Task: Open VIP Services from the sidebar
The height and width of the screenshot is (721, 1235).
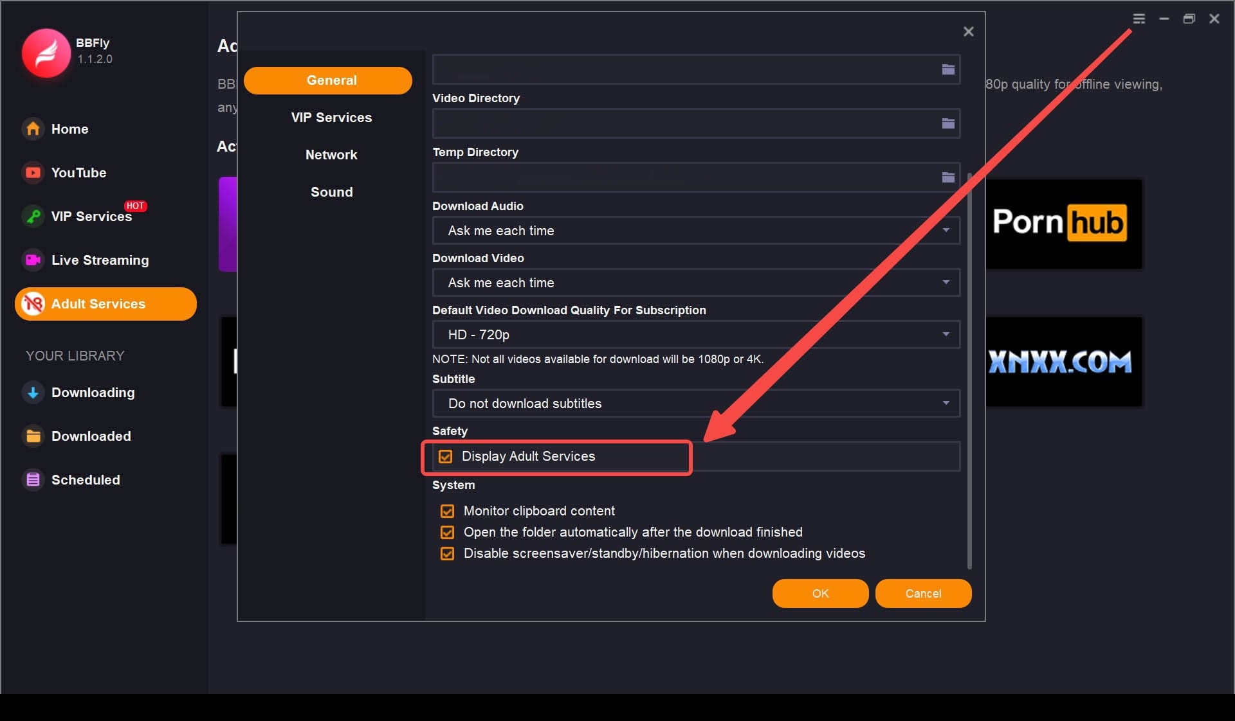Action: point(91,217)
